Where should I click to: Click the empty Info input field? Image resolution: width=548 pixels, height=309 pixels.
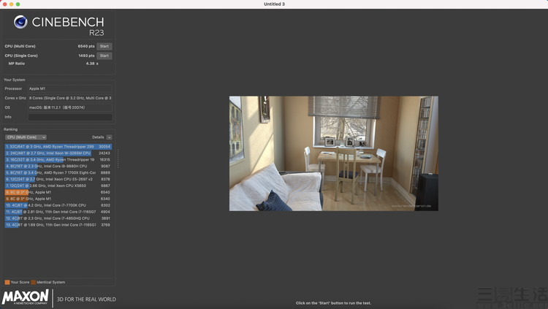70,117
